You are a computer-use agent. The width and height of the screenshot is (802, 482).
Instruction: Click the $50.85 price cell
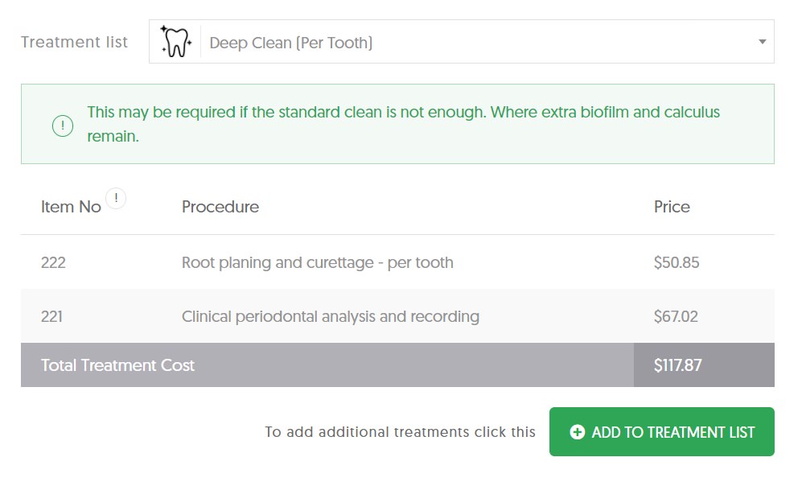pos(677,262)
